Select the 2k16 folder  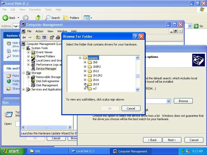pyautogui.click(x=96, y=80)
